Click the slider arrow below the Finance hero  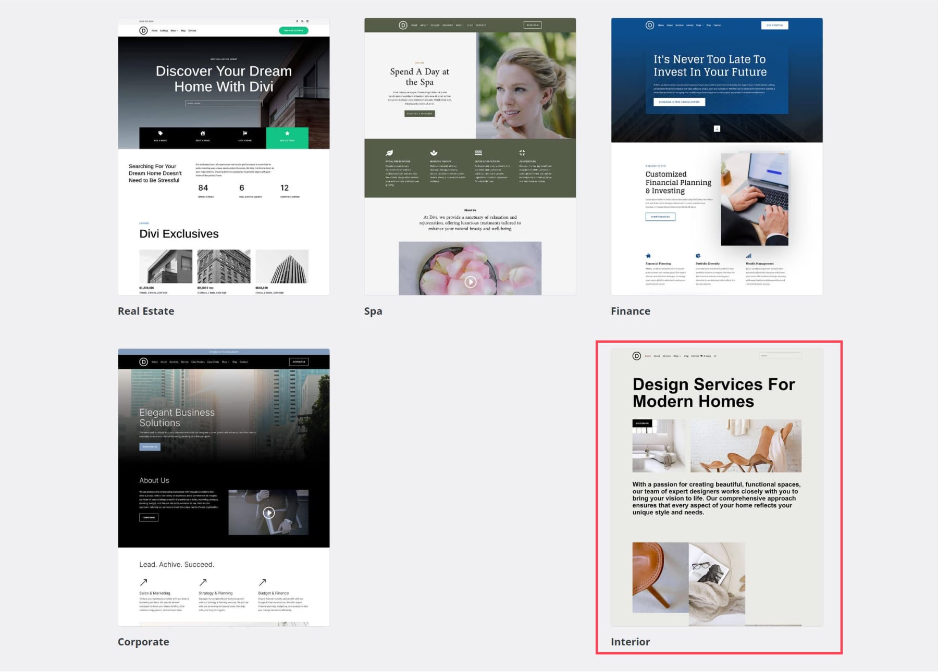pyautogui.click(x=718, y=128)
